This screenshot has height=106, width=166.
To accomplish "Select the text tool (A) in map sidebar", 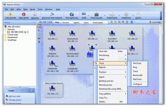I will (39, 42).
